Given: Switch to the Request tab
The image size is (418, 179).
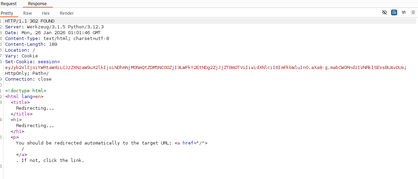Looking at the screenshot, I should 9,4.
